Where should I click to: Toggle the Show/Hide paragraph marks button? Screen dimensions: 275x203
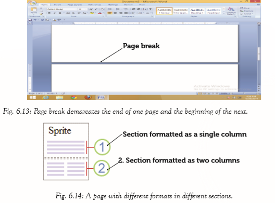(x=151, y=9)
